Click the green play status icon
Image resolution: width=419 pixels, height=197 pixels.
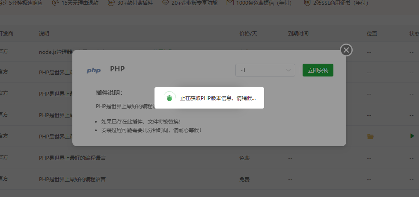[x=412, y=136]
